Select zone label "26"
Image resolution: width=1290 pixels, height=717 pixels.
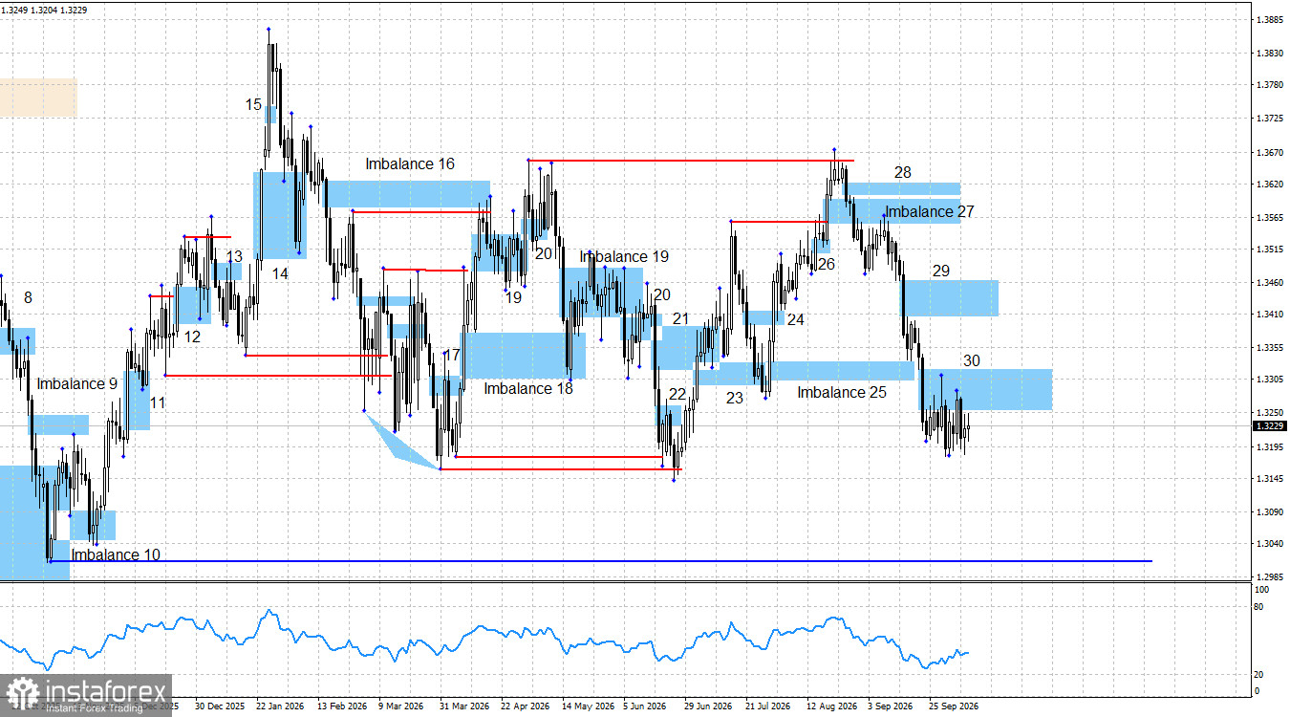point(827,265)
